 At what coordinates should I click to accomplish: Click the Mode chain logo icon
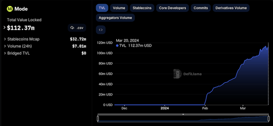[10, 9]
